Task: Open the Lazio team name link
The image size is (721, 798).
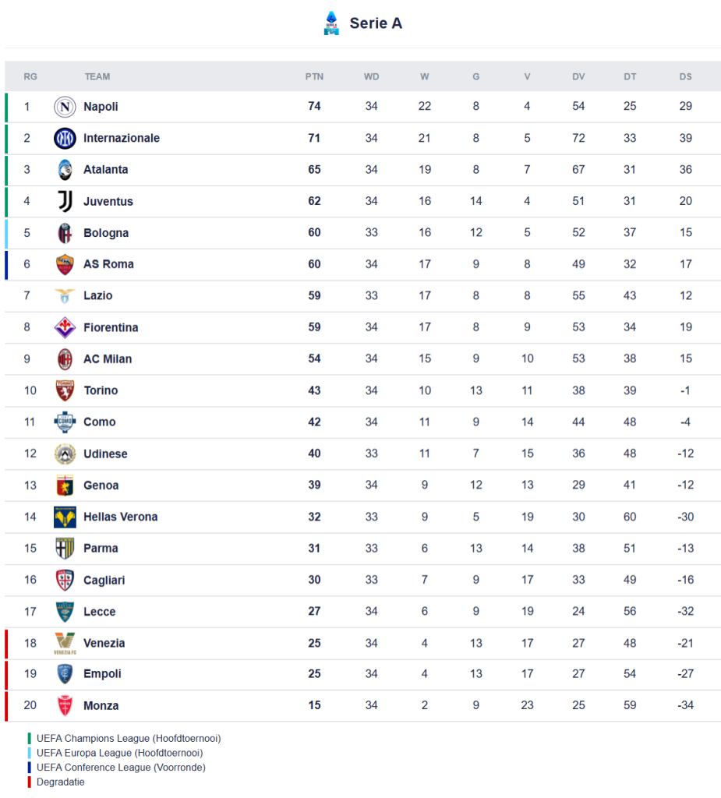Action: click(98, 296)
